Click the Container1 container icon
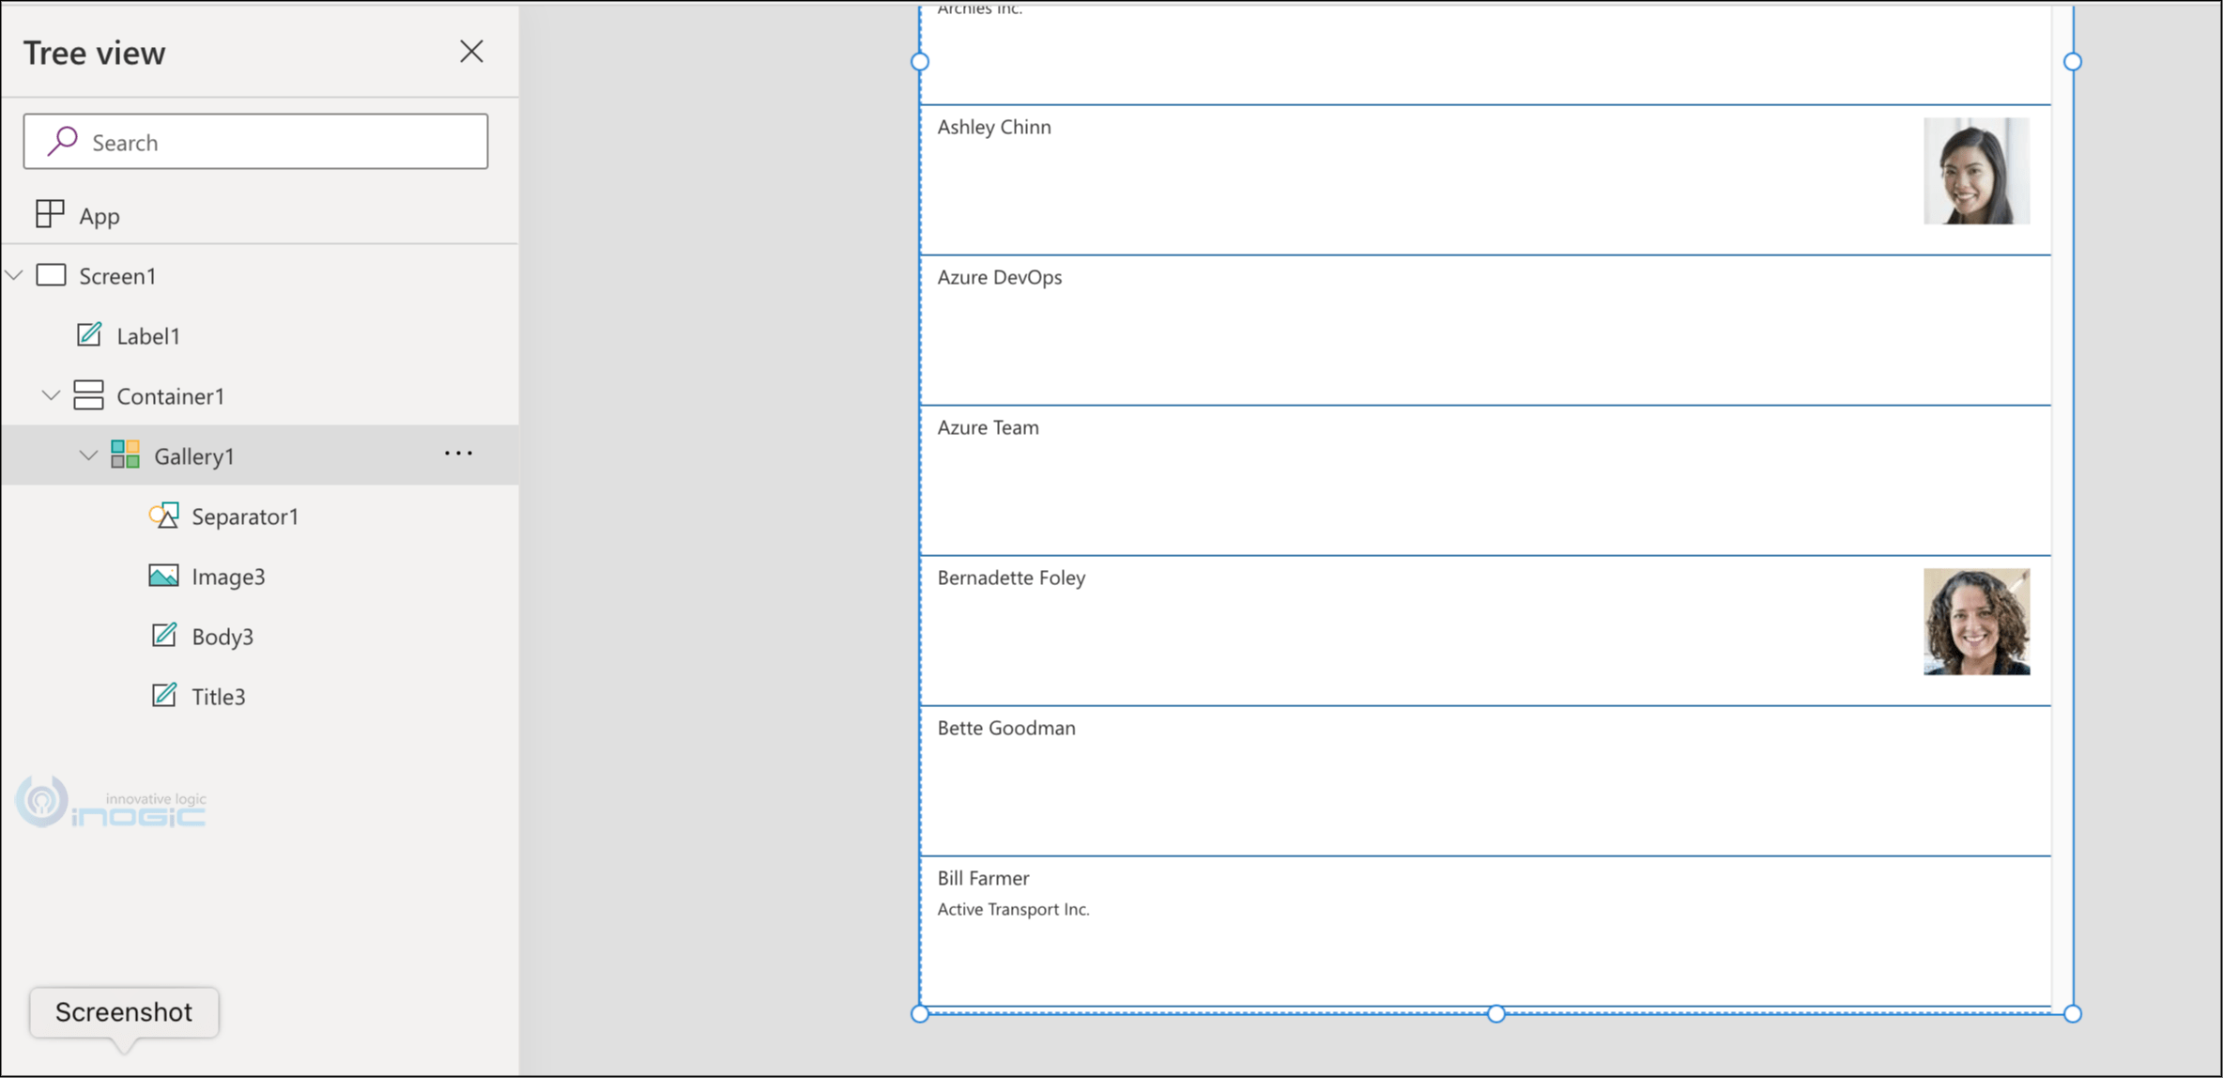Image resolution: width=2223 pixels, height=1078 pixels. click(89, 394)
